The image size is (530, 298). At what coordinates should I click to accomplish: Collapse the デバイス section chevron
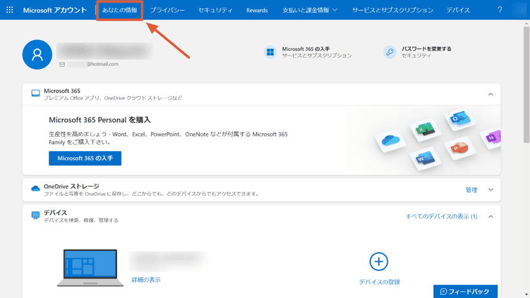(x=491, y=217)
